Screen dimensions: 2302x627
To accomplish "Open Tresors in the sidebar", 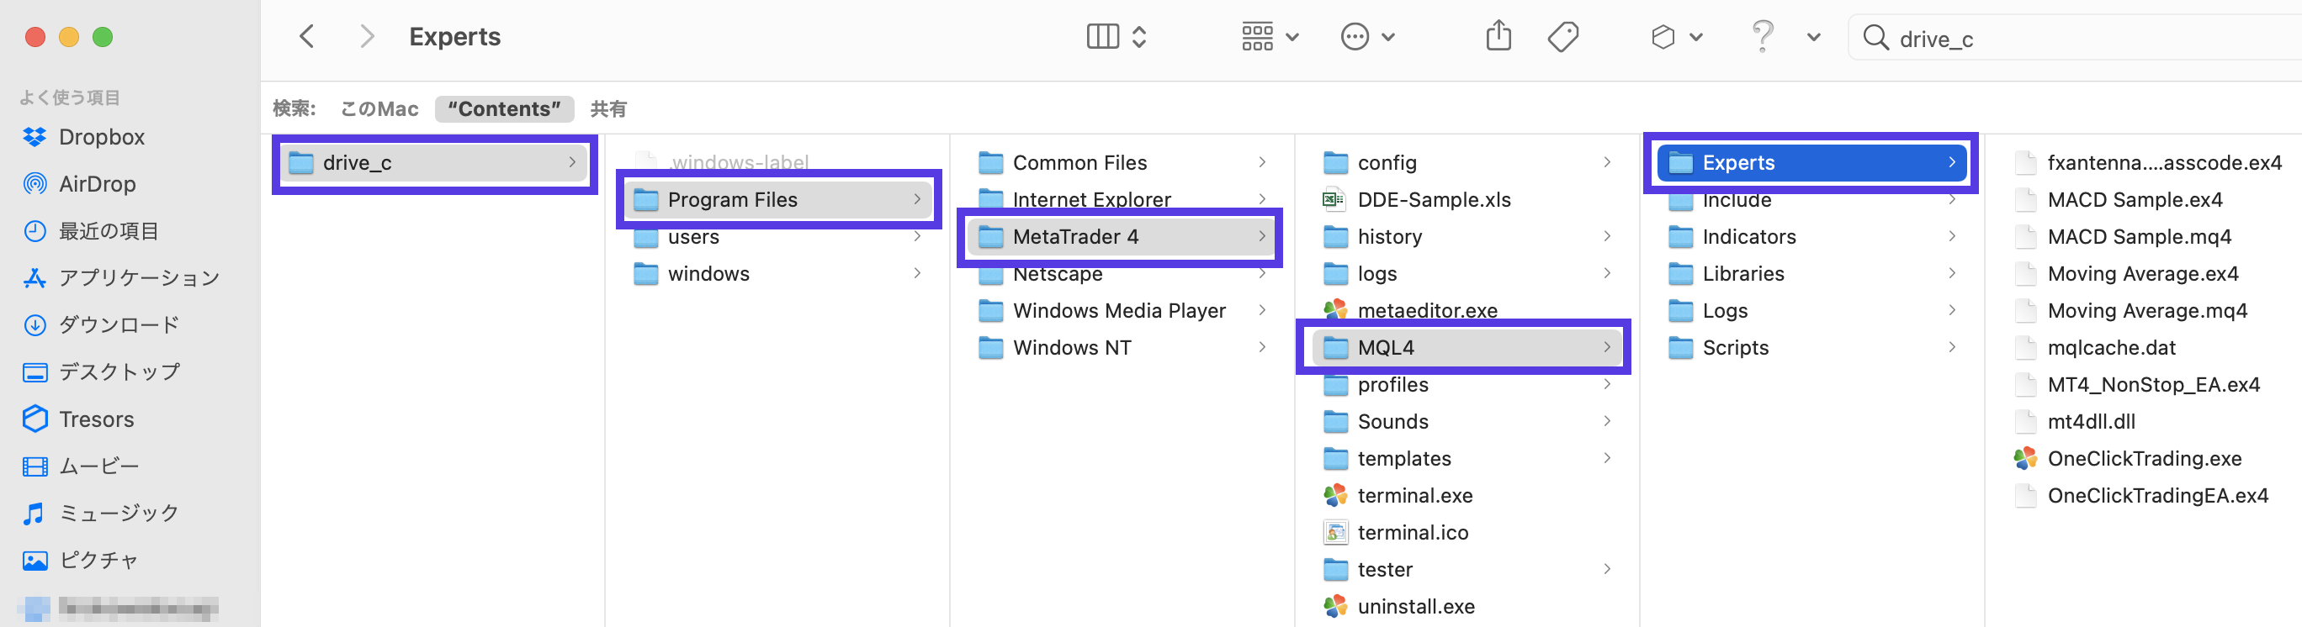I will click(x=77, y=419).
